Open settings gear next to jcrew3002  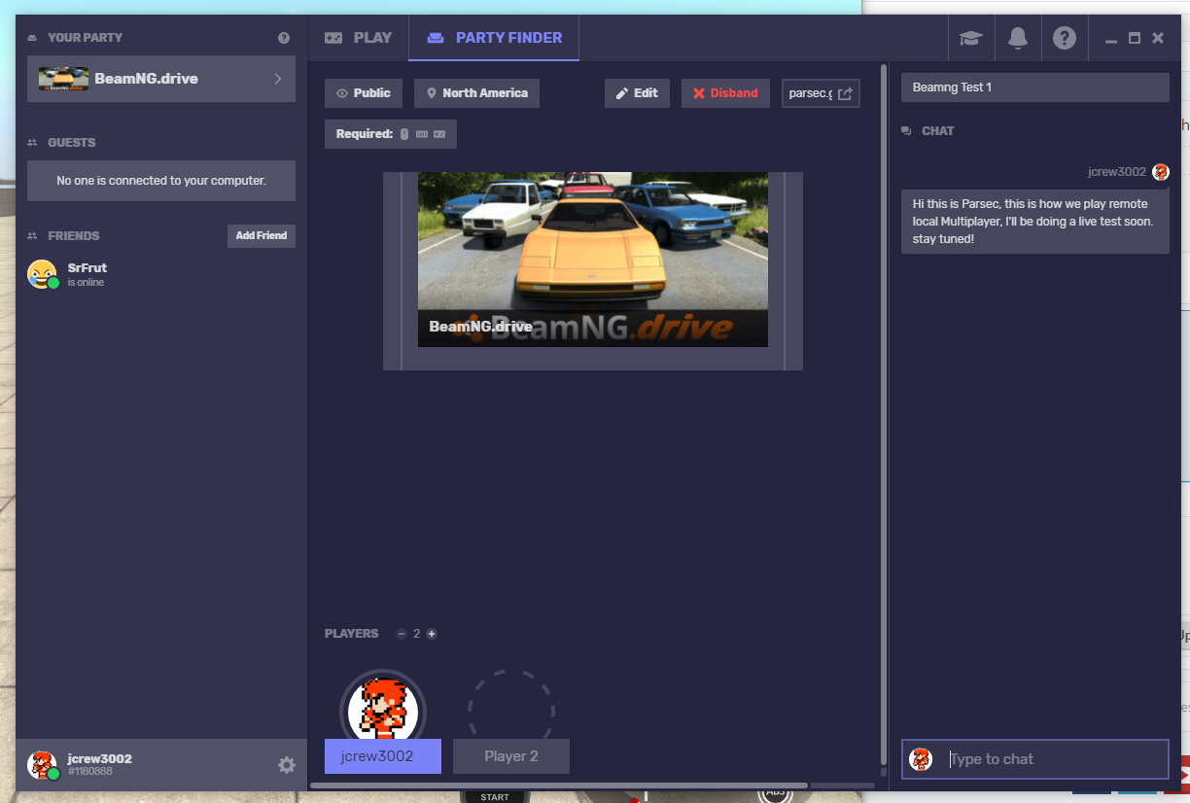coord(286,765)
